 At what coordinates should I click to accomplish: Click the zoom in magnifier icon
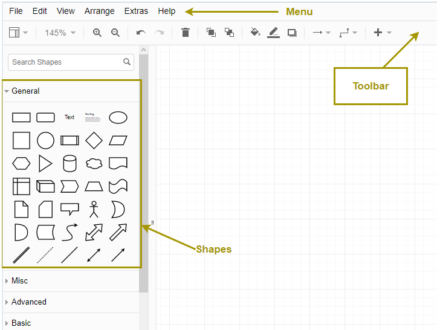point(97,33)
